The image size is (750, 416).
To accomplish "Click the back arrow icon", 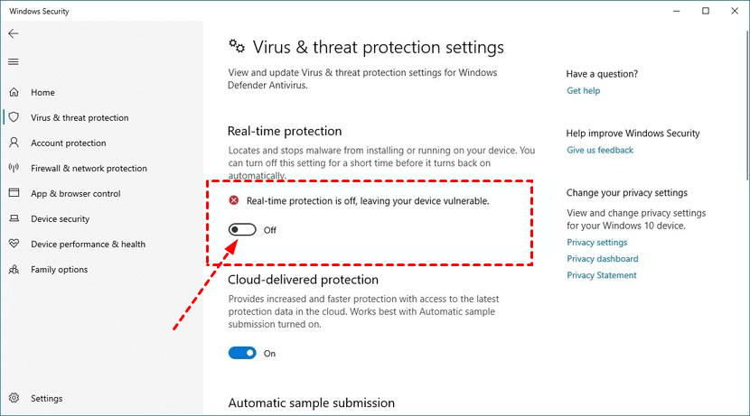I will click(x=13, y=33).
